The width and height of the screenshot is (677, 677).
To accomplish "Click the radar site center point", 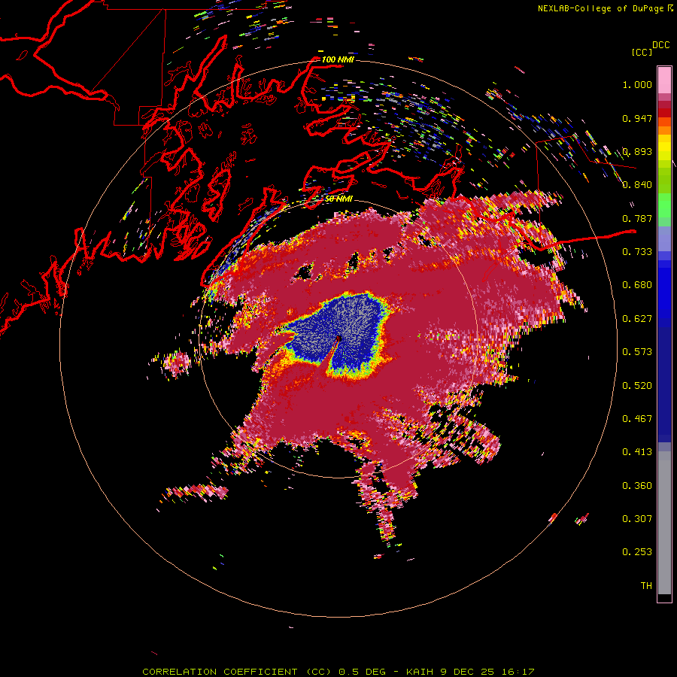I will 338,339.
